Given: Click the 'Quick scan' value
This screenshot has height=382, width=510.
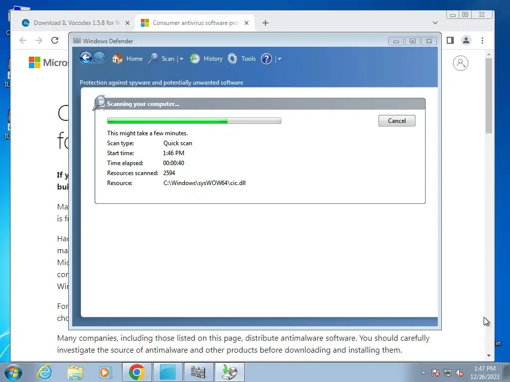Looking at the screenshot, I should [178, 143].
